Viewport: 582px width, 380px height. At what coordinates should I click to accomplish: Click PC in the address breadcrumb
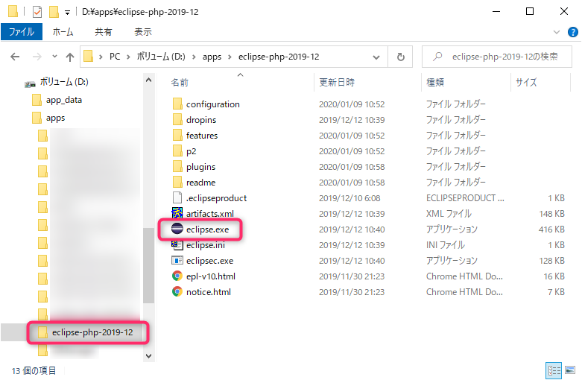point(115,57)
